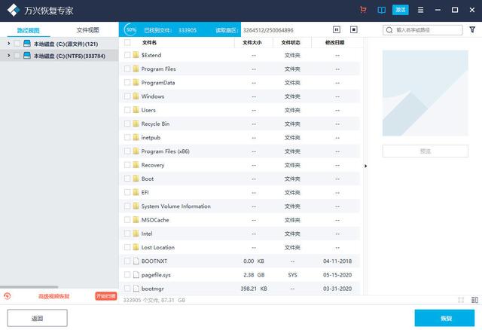Open the hamburger menu in title bar
Screen dimensions: 482x330
[x=419, y=10]
